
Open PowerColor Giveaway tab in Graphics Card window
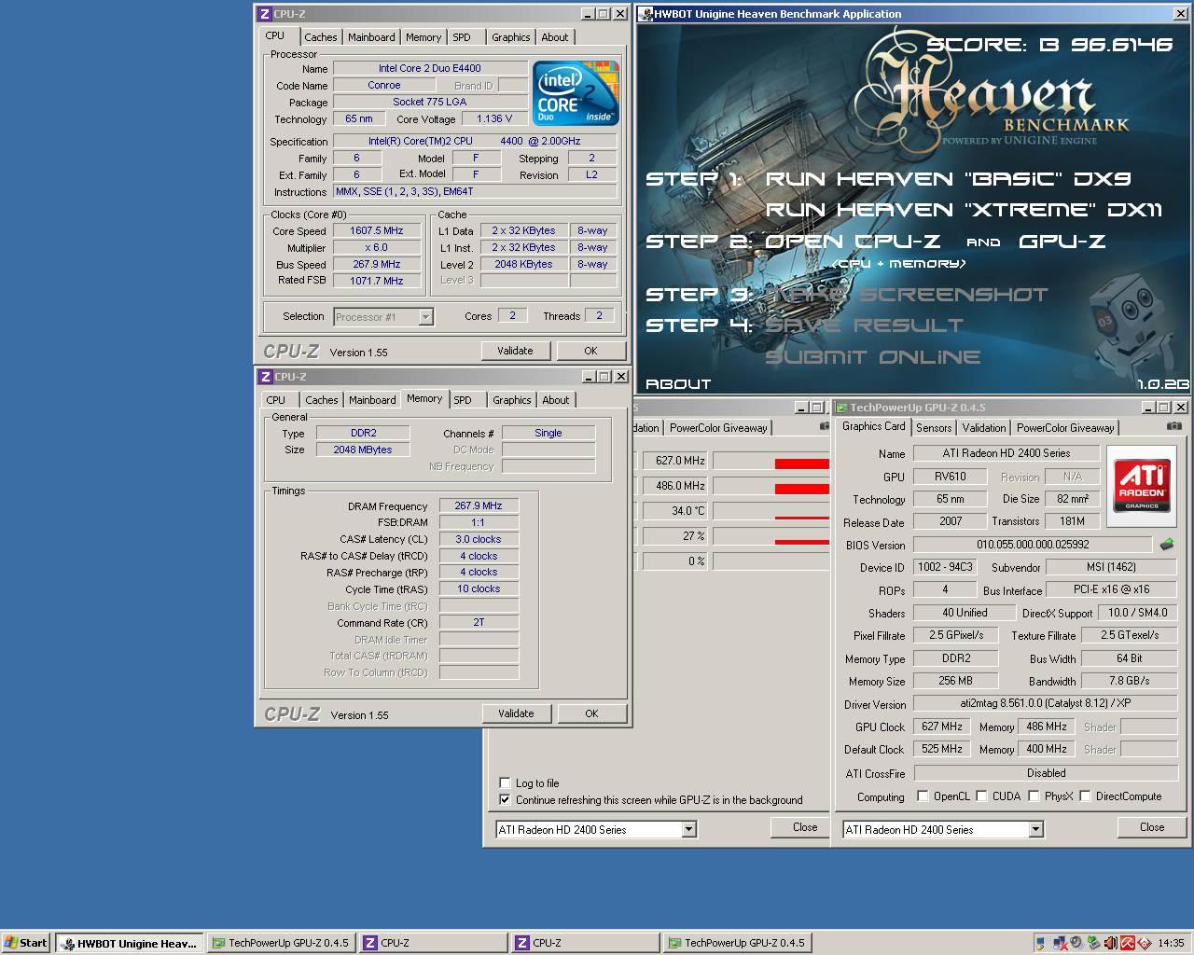pyautogui.click(x=1065, y=428)
